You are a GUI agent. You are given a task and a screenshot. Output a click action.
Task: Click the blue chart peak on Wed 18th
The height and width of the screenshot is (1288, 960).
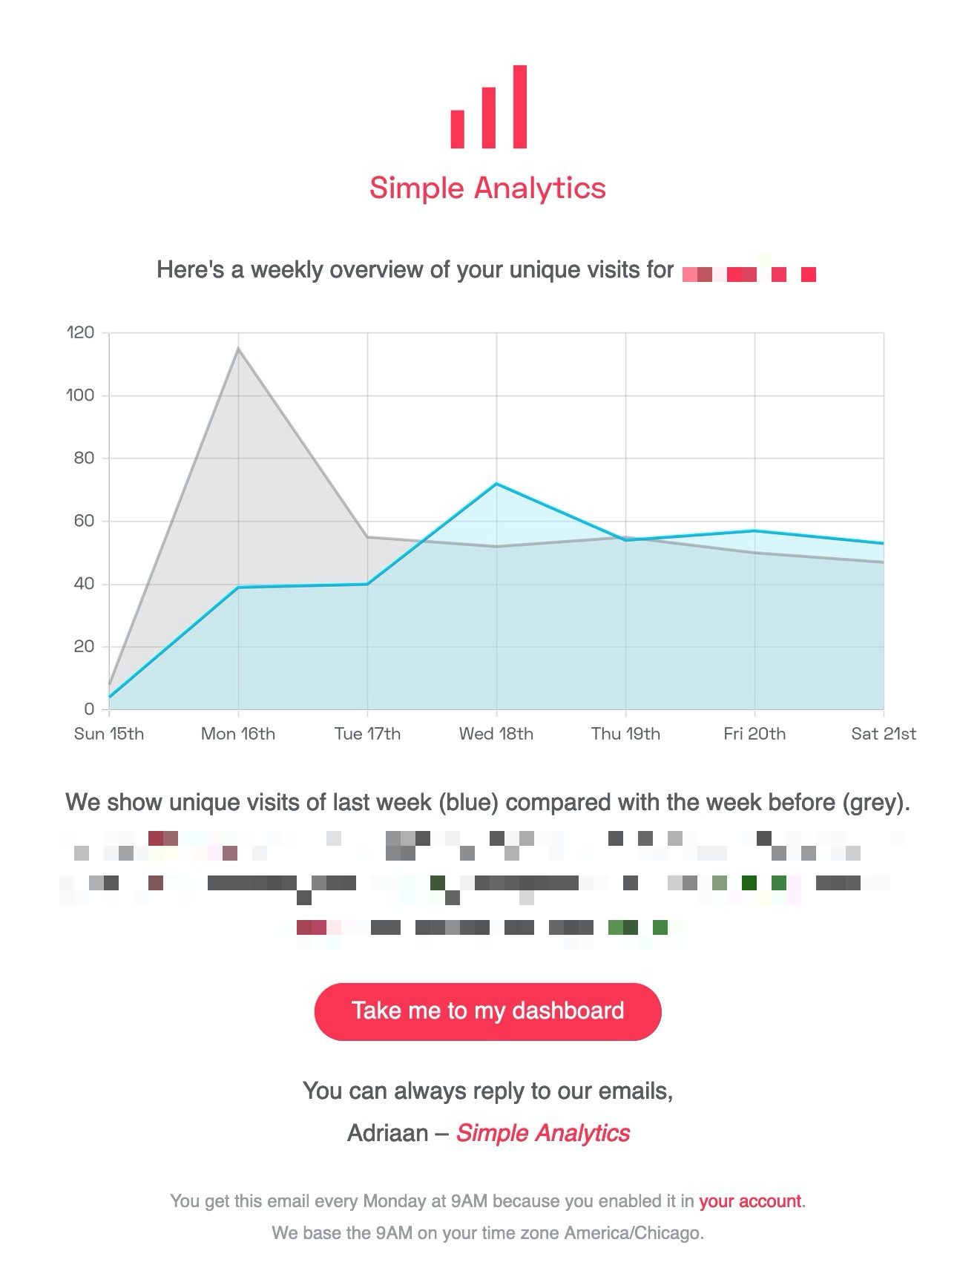[496, 483]
